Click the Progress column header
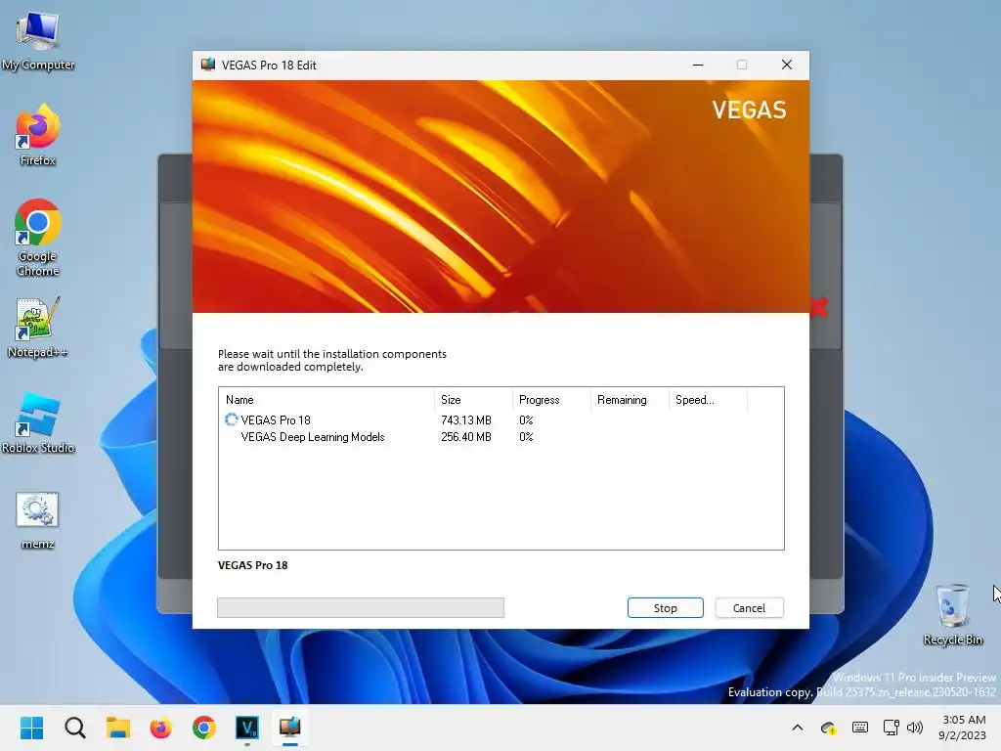This screenshot has height=751, width=1001. [x=551, y=400]
